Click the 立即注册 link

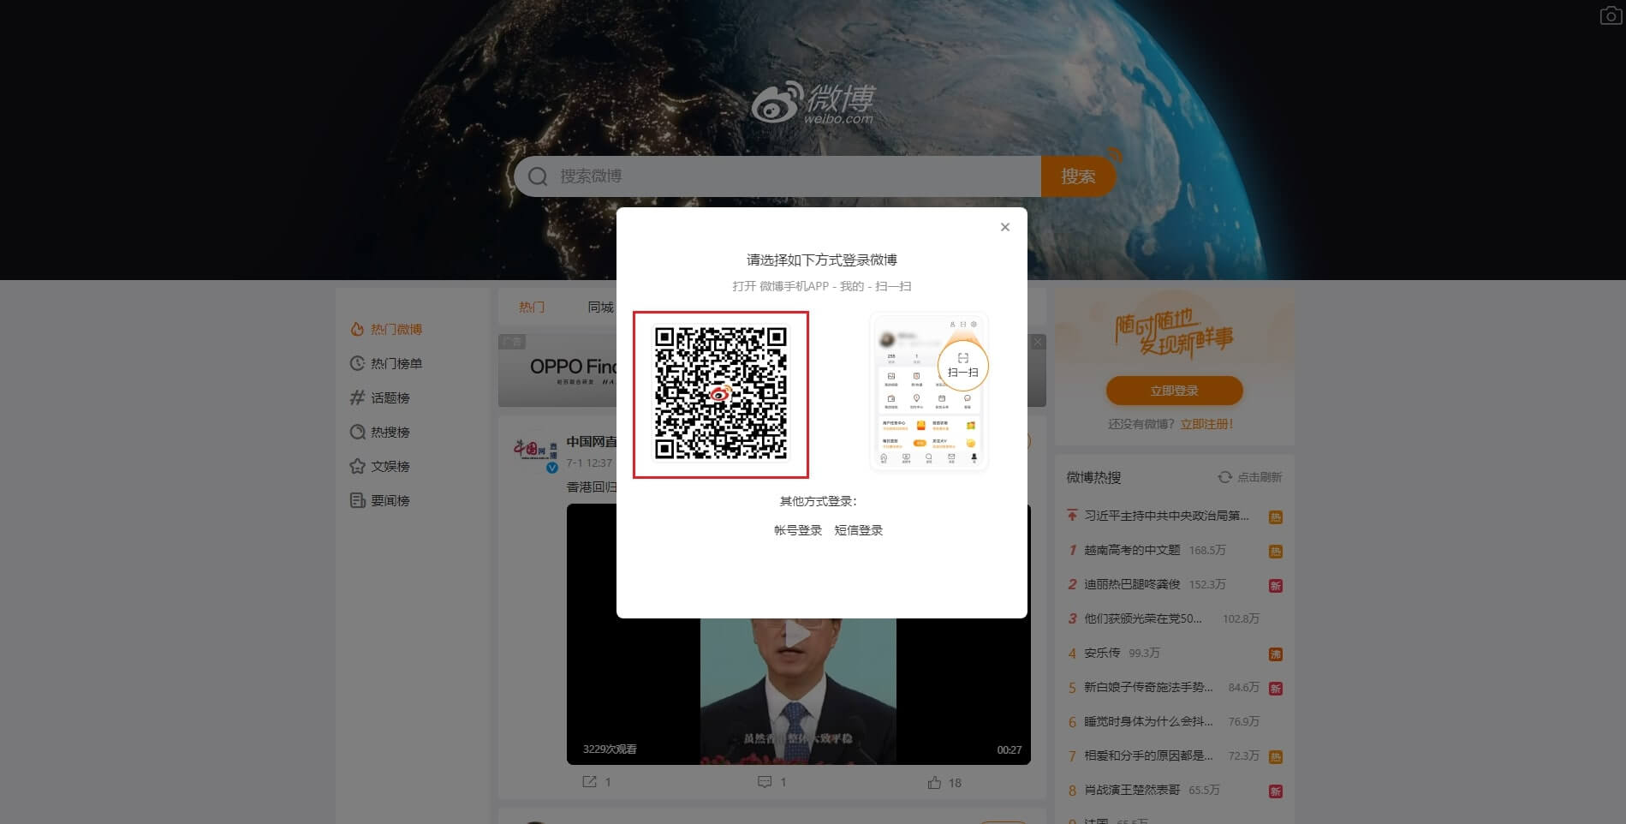1207,424
